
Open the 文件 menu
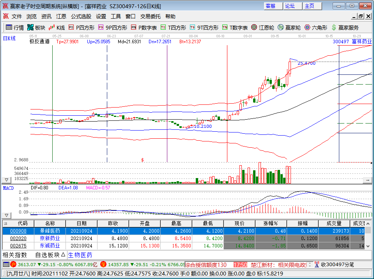[17, 16]
